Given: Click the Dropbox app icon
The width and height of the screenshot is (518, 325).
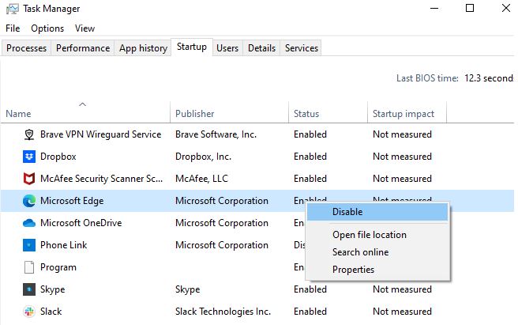Looking at the screenshot, I should [x=29, y=157].
